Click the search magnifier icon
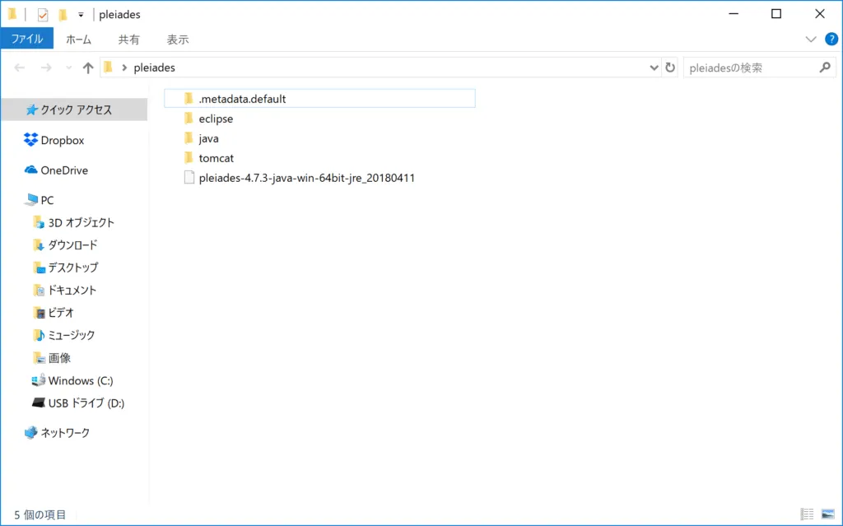 coord(825,67)
